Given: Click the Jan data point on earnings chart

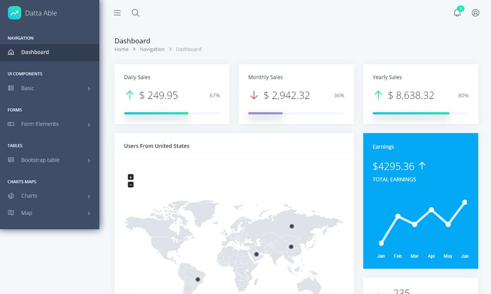Looking at the screenshot, I should [x=381, y=243].
